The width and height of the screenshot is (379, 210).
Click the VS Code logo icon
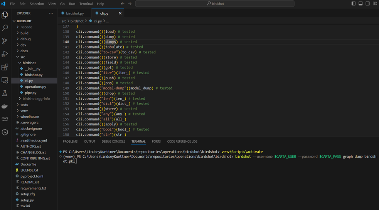click(3, 3)
